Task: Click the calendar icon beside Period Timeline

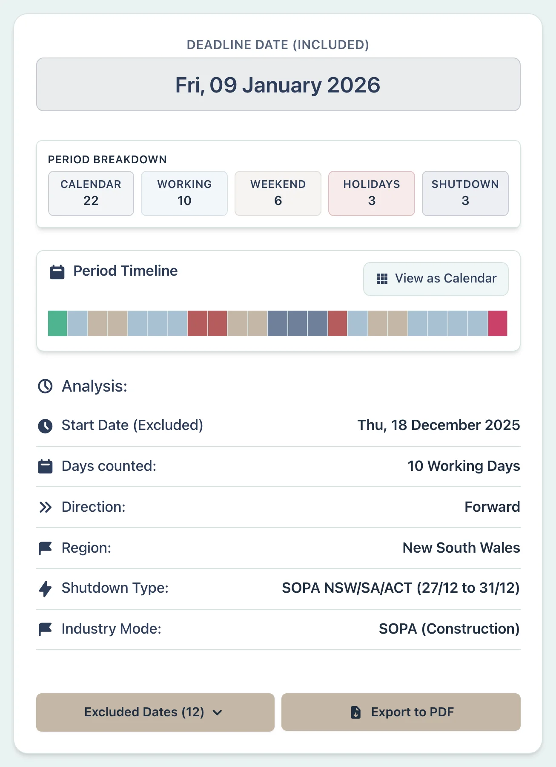Action: click(x=57, y=271)
